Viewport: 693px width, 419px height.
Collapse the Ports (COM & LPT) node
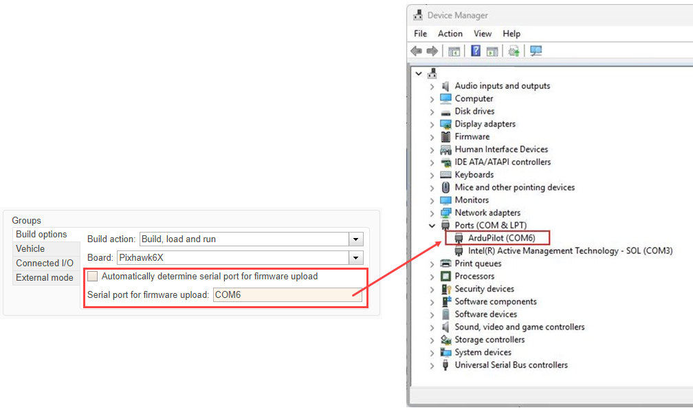point(432,226)
